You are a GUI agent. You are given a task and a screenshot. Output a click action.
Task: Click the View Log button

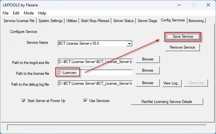coord(172,83)
